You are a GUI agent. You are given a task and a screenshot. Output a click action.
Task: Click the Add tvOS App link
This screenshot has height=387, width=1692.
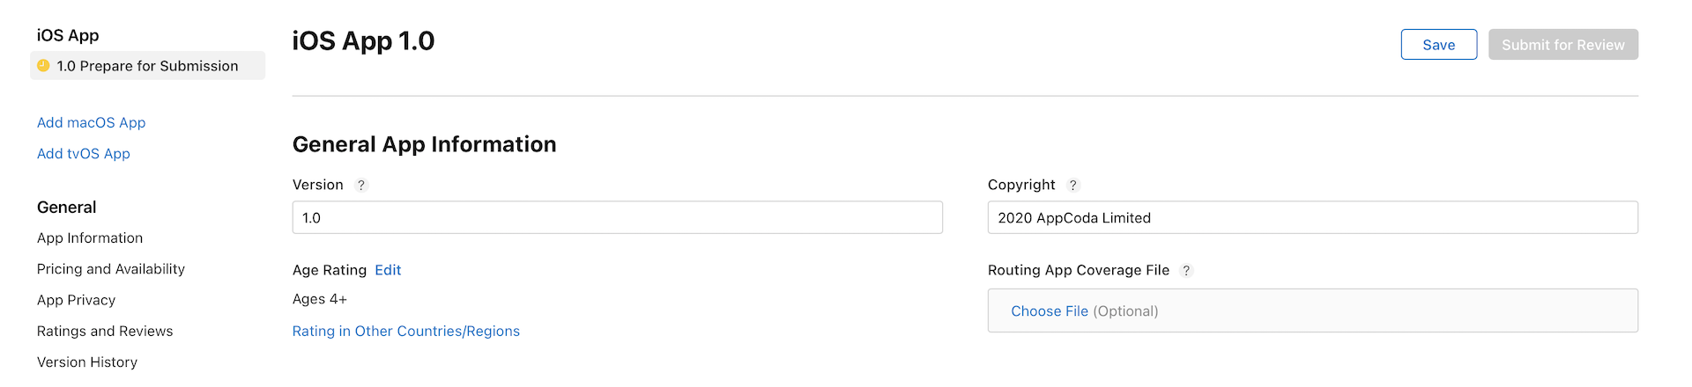pos(83,154)
